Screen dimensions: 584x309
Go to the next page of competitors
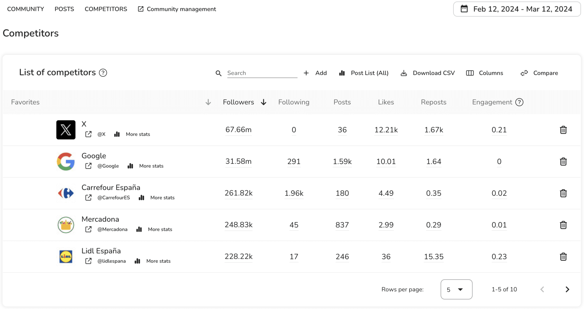tap(567, 289)
